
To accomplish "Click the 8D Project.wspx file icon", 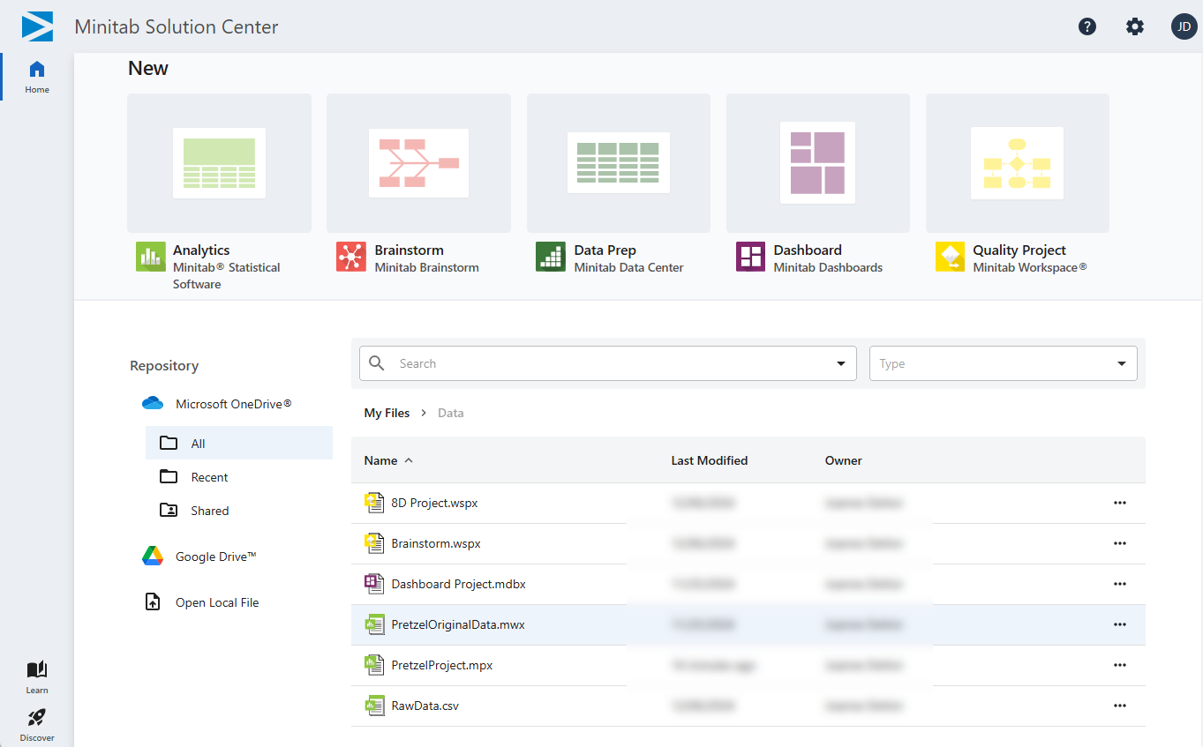I will point(374,503).
